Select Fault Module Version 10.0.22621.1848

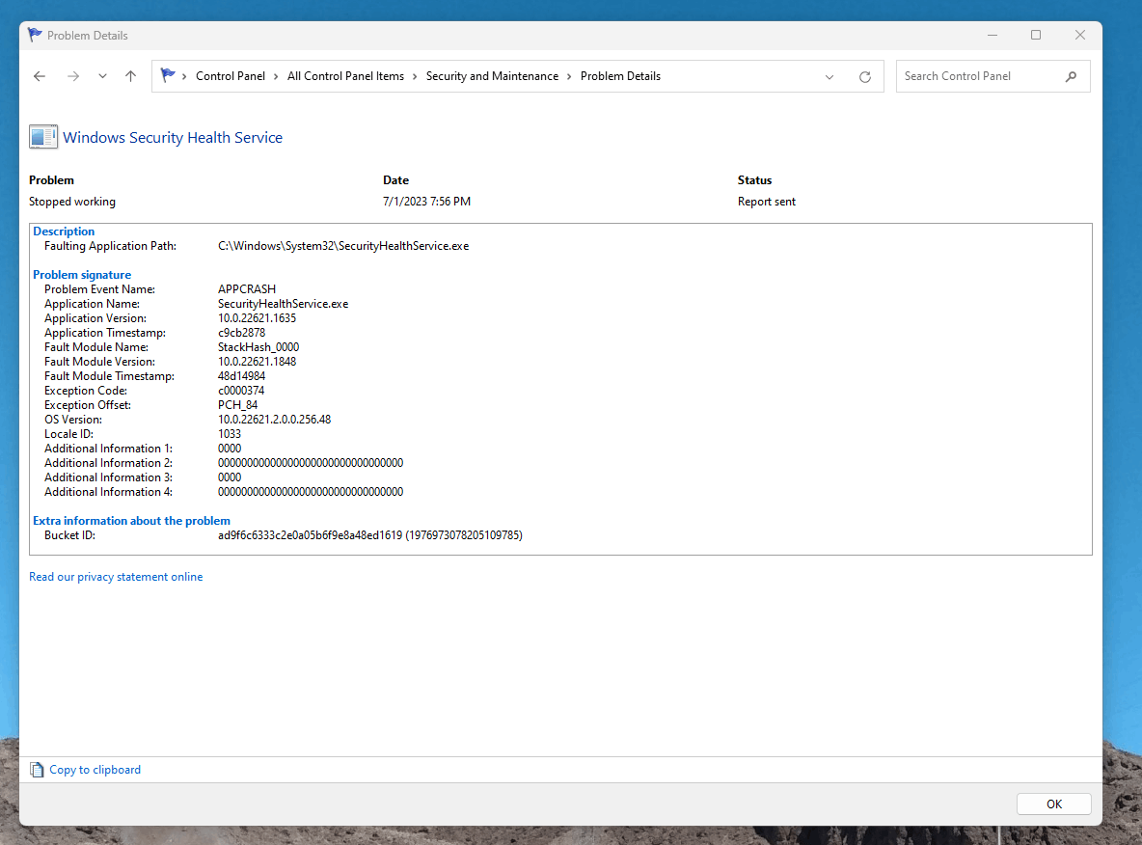[258, 362]
